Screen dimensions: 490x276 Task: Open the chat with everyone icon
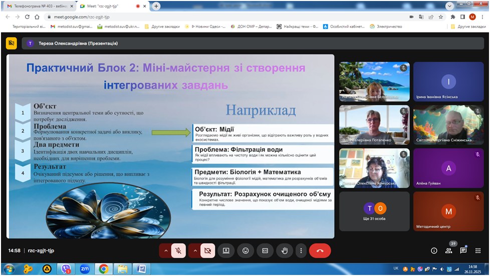coord(463,250)
